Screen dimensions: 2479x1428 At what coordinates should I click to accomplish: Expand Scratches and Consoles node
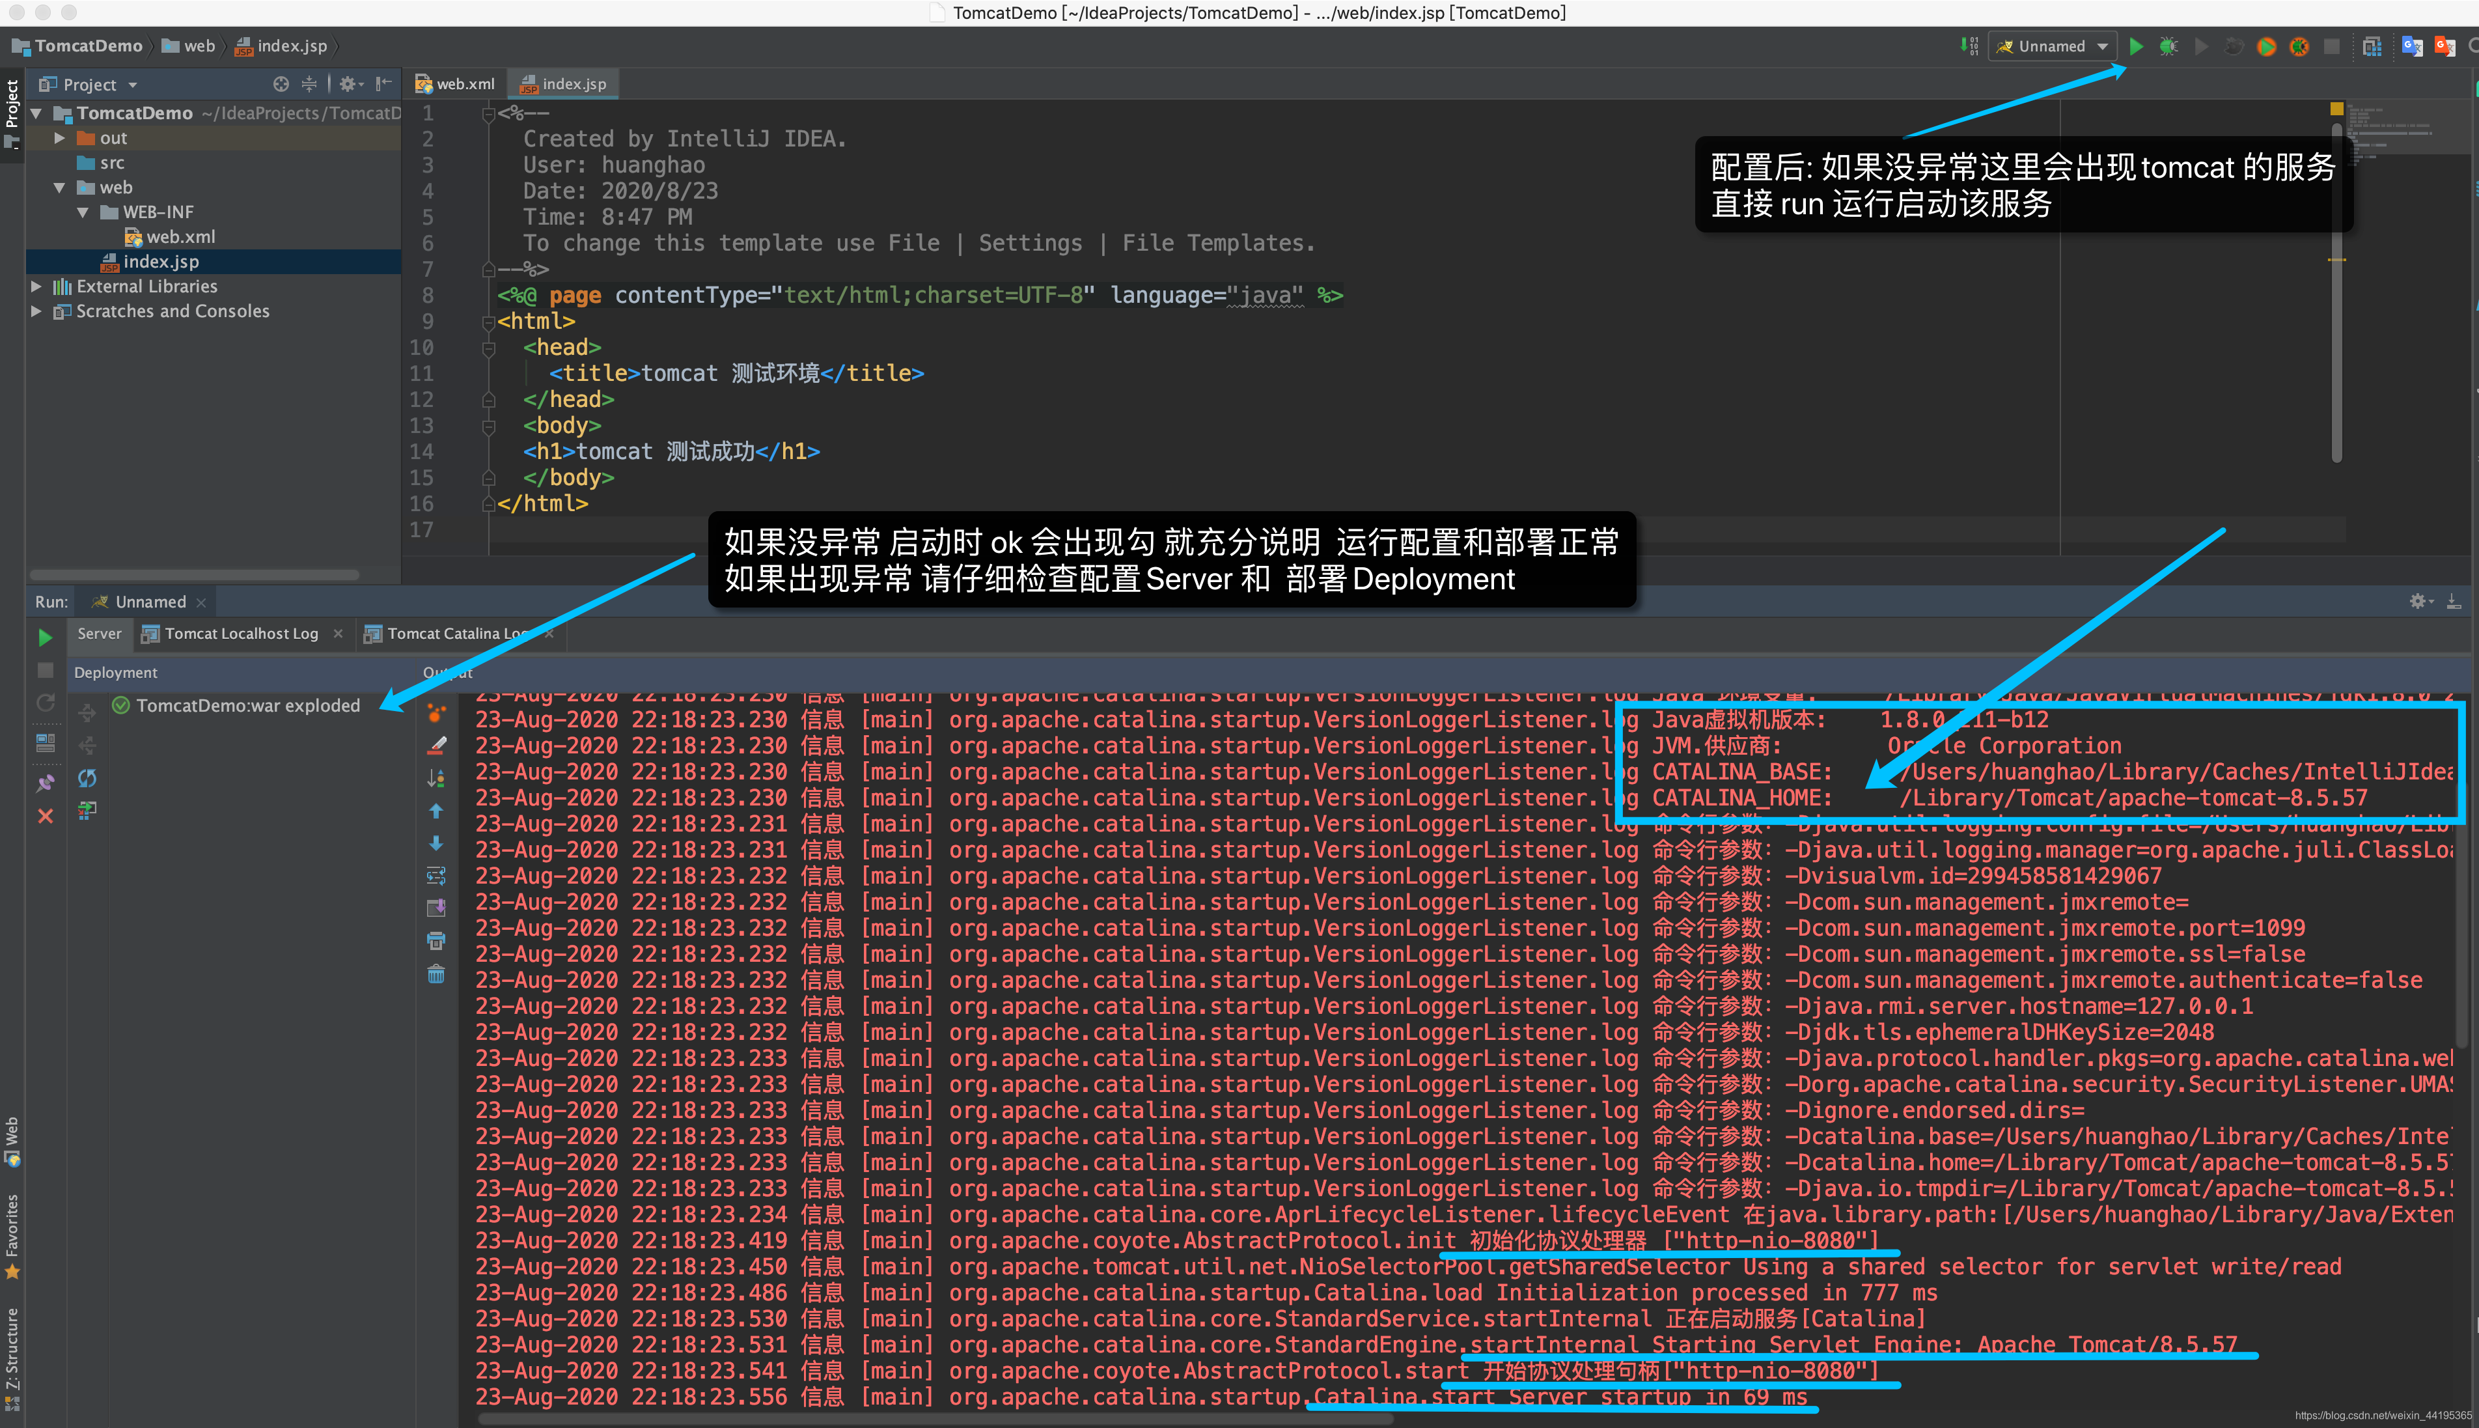[36, 311]
